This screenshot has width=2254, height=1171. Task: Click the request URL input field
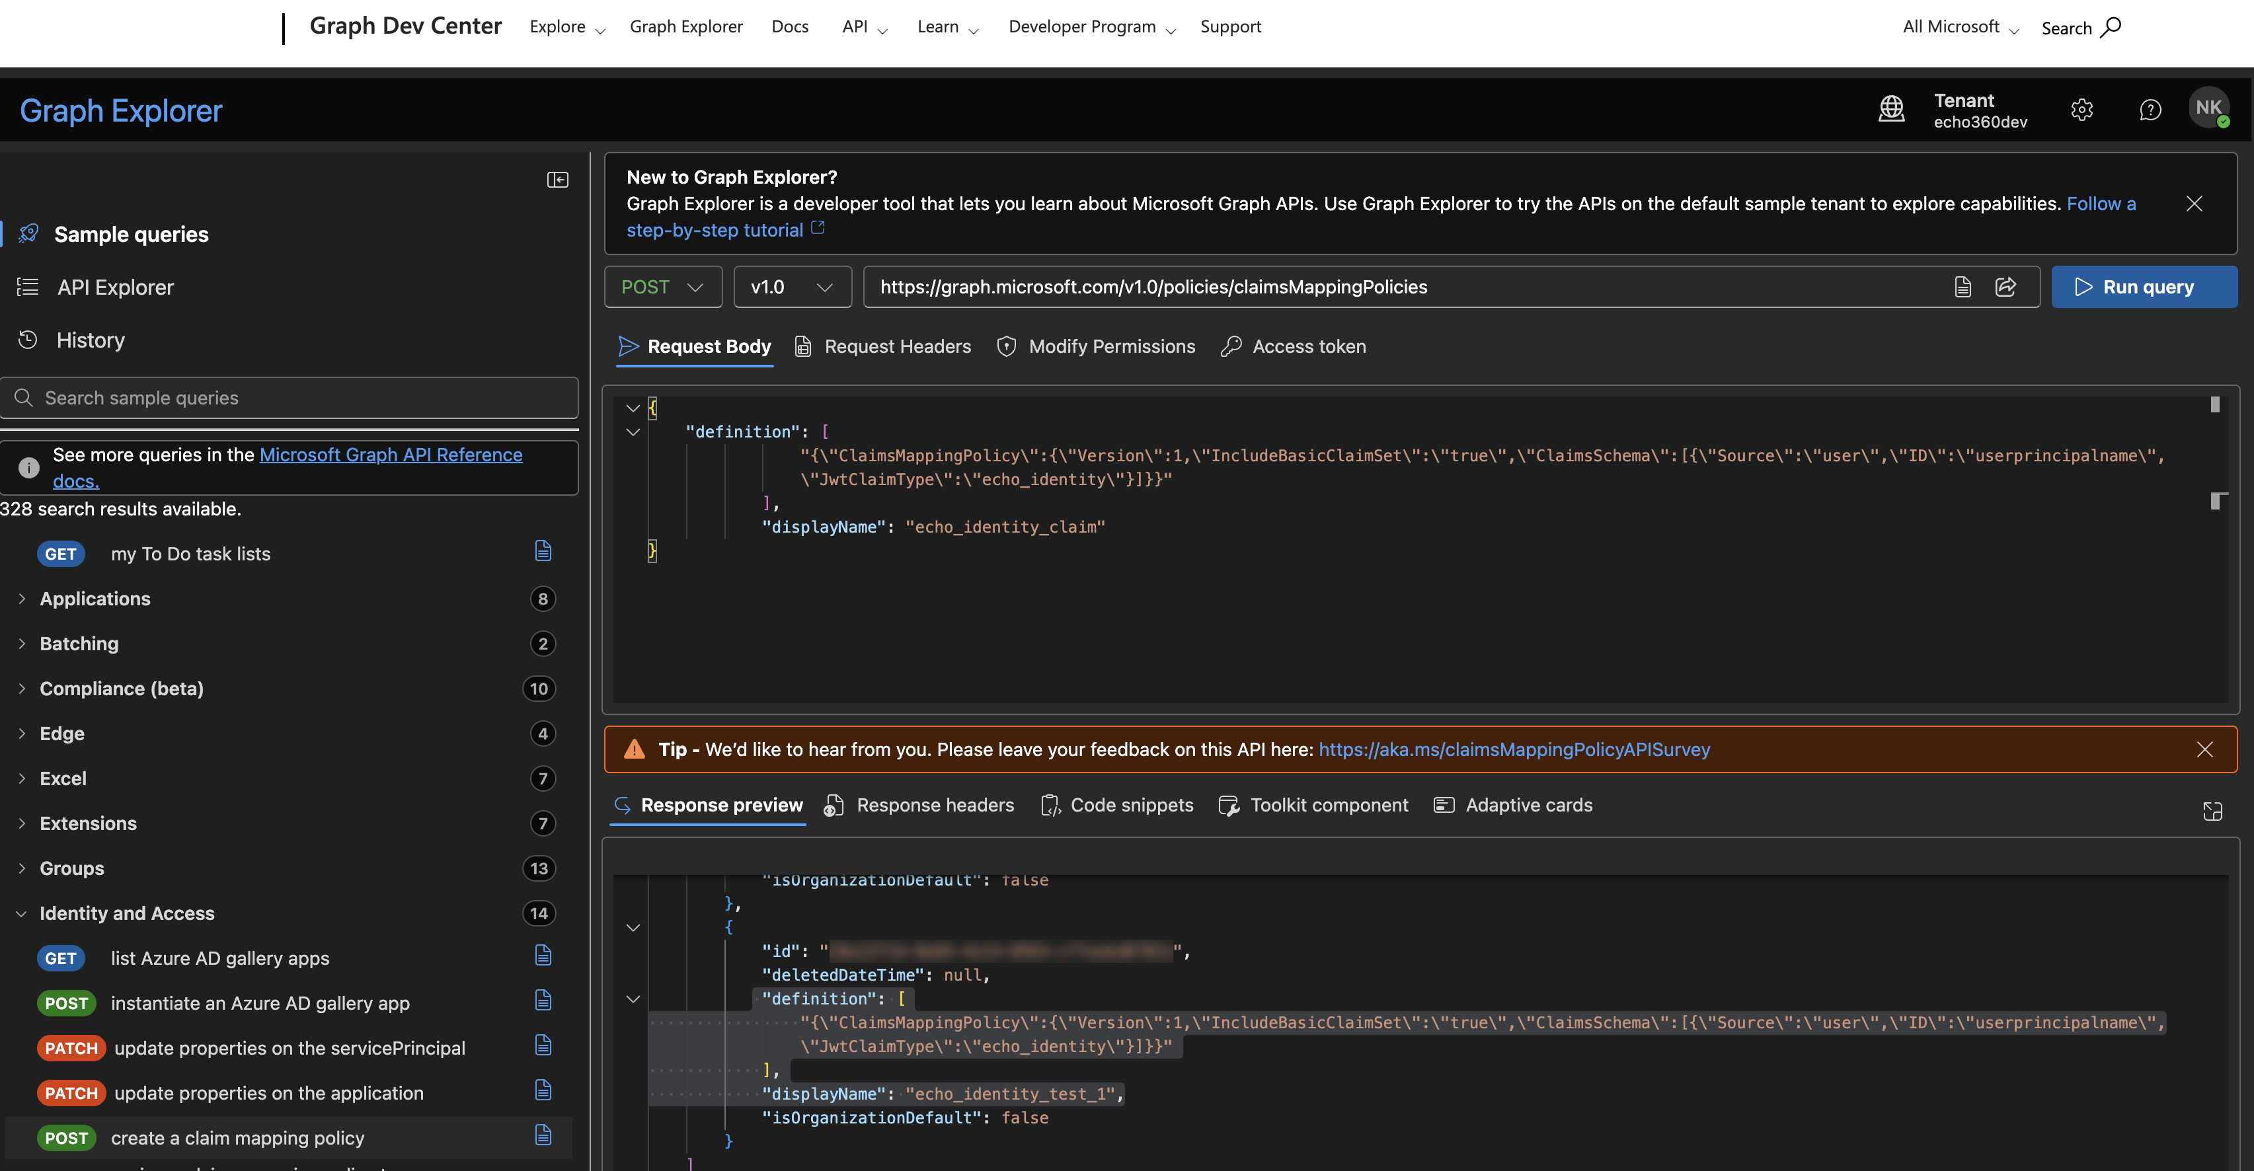pos(1409,287)
